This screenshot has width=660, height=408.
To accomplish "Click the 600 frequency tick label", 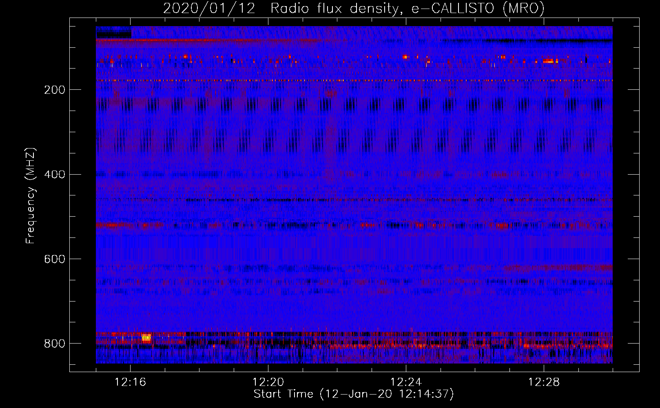I will tap(55, 259).
